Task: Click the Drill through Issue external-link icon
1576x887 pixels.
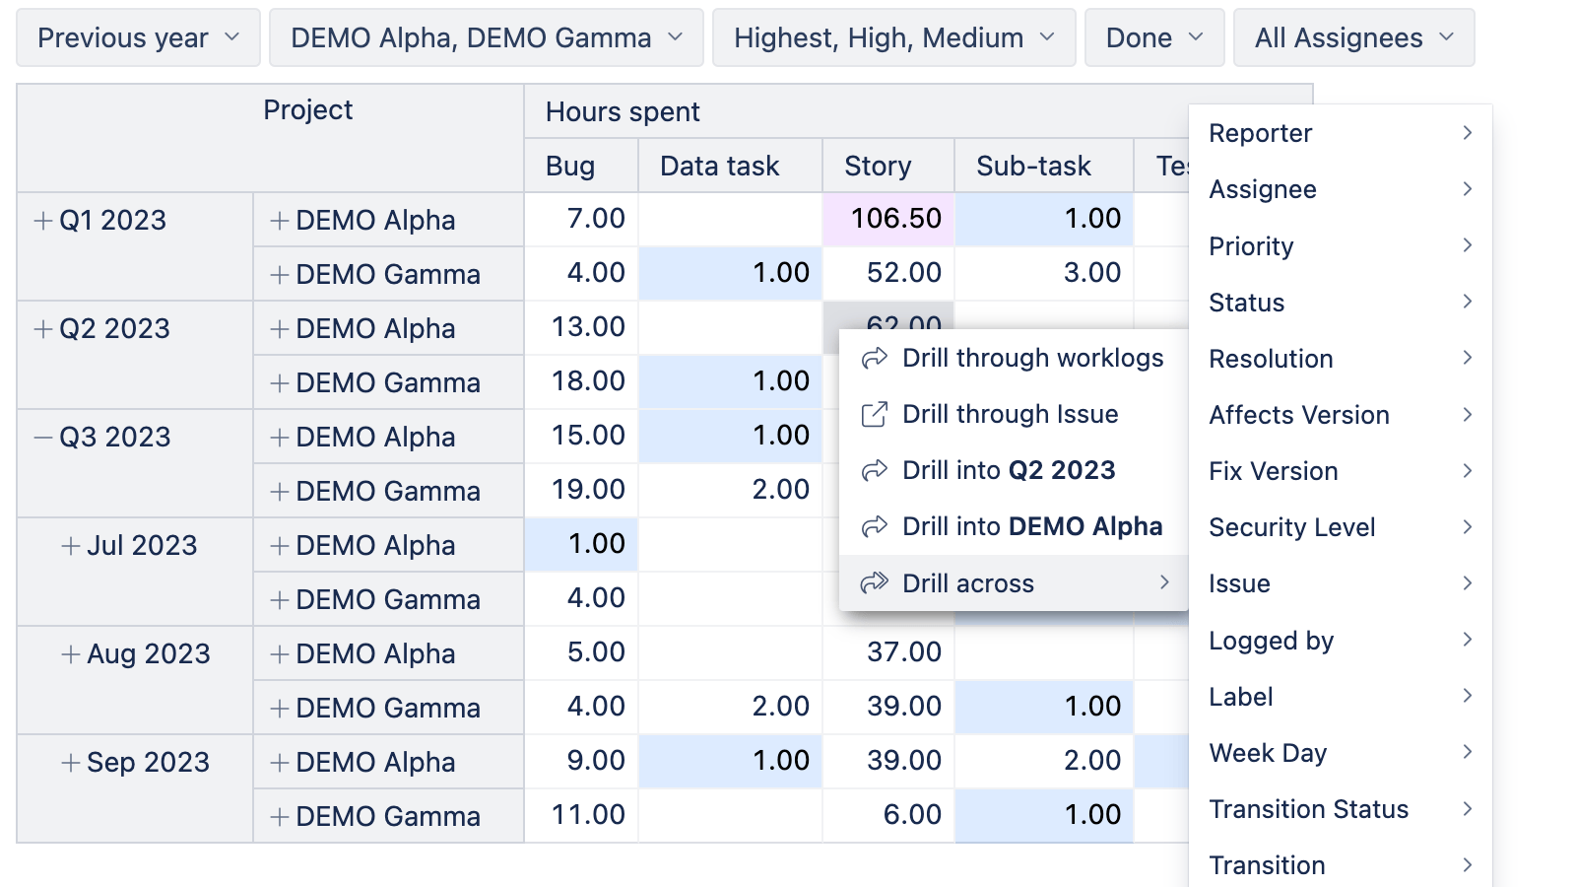Action: coord(874,415)
